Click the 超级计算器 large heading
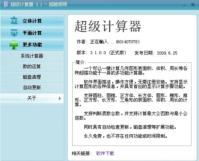The width and height of the screenshot is (199, 161). 108,26
